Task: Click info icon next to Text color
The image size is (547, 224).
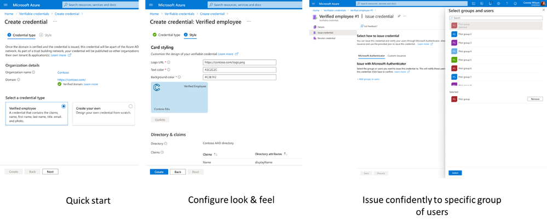Action: (x=169, y=69)
